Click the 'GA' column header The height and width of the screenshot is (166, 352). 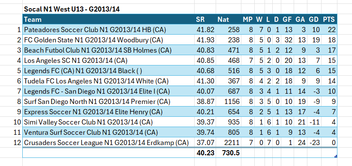pos(300,19)
